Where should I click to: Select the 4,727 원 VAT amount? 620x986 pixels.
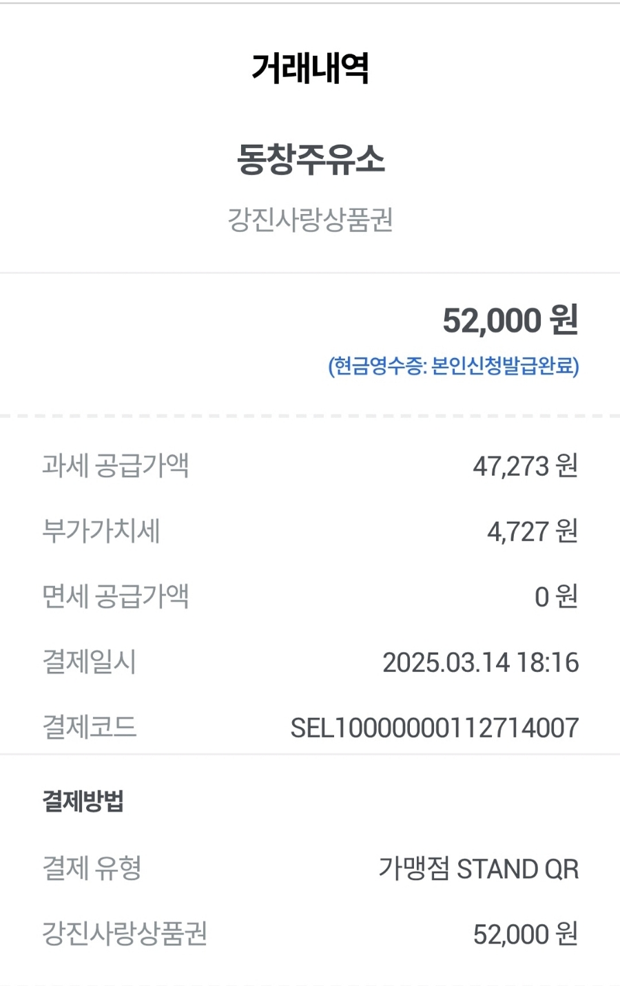[x=533, y=532]
